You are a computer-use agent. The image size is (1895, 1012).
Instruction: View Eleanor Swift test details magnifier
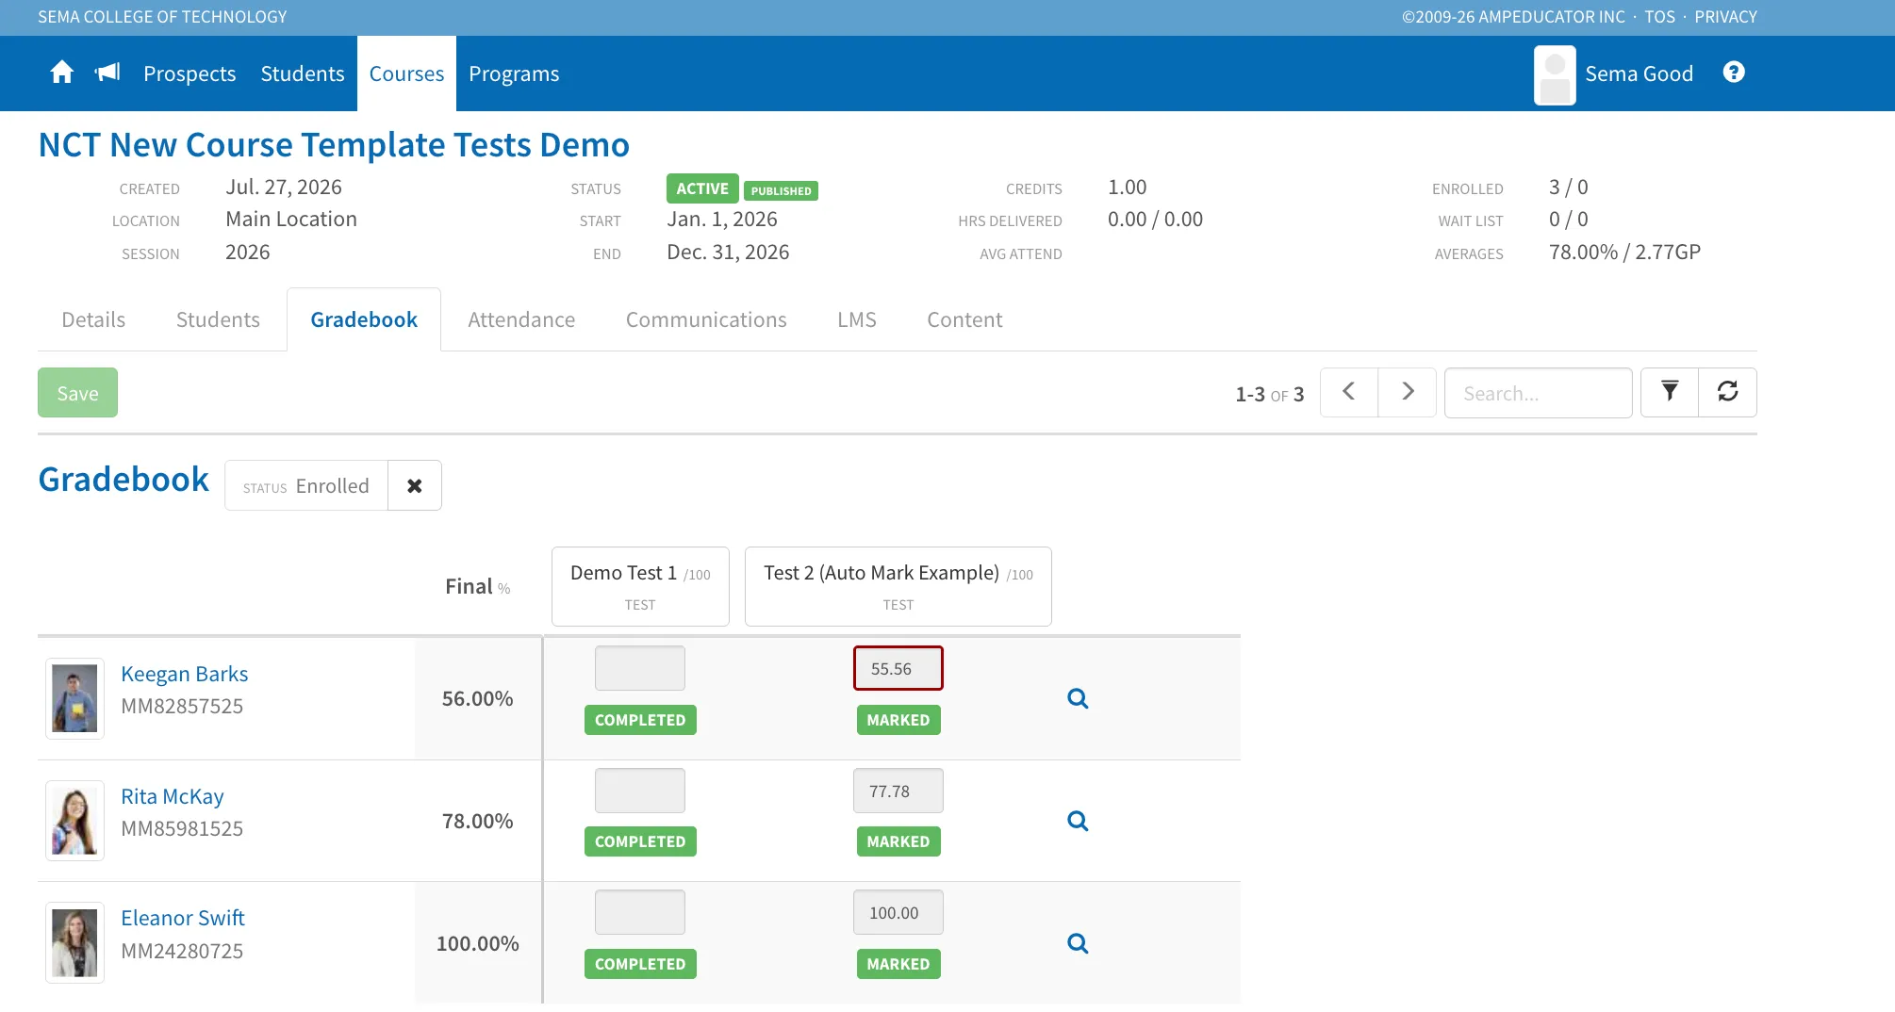click(1078, 943)
